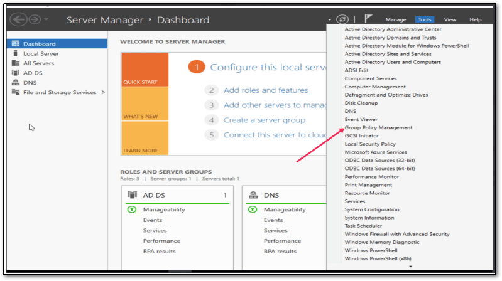Viewport: 502px width, 281px height.
Task: Click the AD DS sidebar icon
Action: click(x=15, y=73)
